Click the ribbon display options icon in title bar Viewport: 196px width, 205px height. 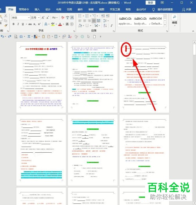(x=162, y=2)
